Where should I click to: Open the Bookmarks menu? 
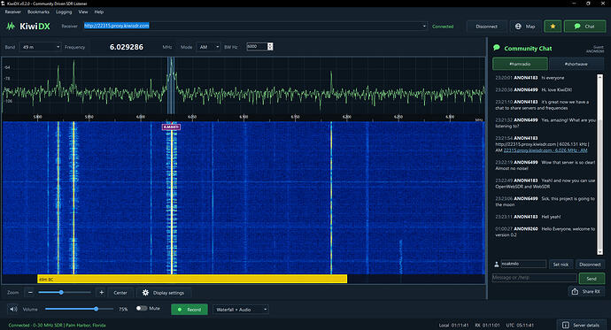[x=38, y=12]
